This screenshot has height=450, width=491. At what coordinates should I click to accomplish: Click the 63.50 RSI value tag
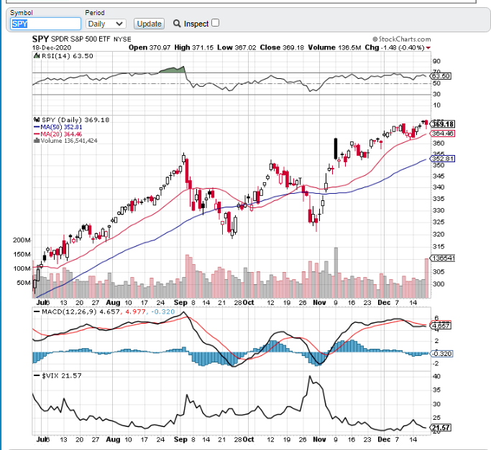[x=441, y=76]
